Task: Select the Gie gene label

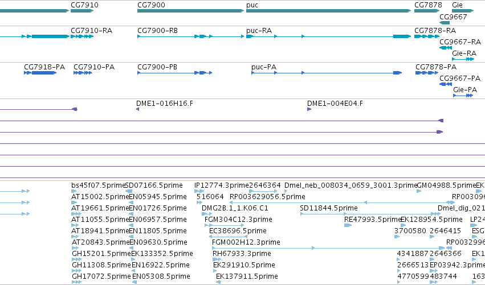Action: [457, 5]
